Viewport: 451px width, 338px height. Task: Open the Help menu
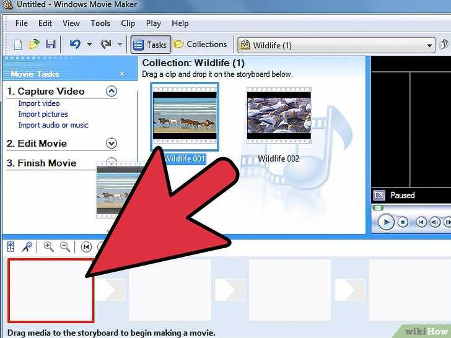point(180,24)
